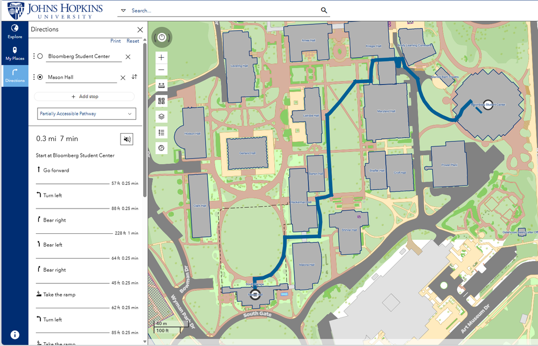Add a stop to the route
538x346 pixels.
click(85, 96)
